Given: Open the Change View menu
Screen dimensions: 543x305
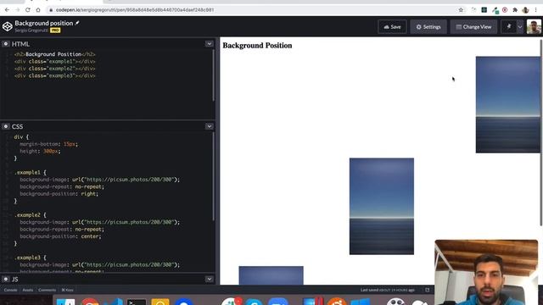Looking at the screenshot, I should pyautogui.click(x=473, y=26).
